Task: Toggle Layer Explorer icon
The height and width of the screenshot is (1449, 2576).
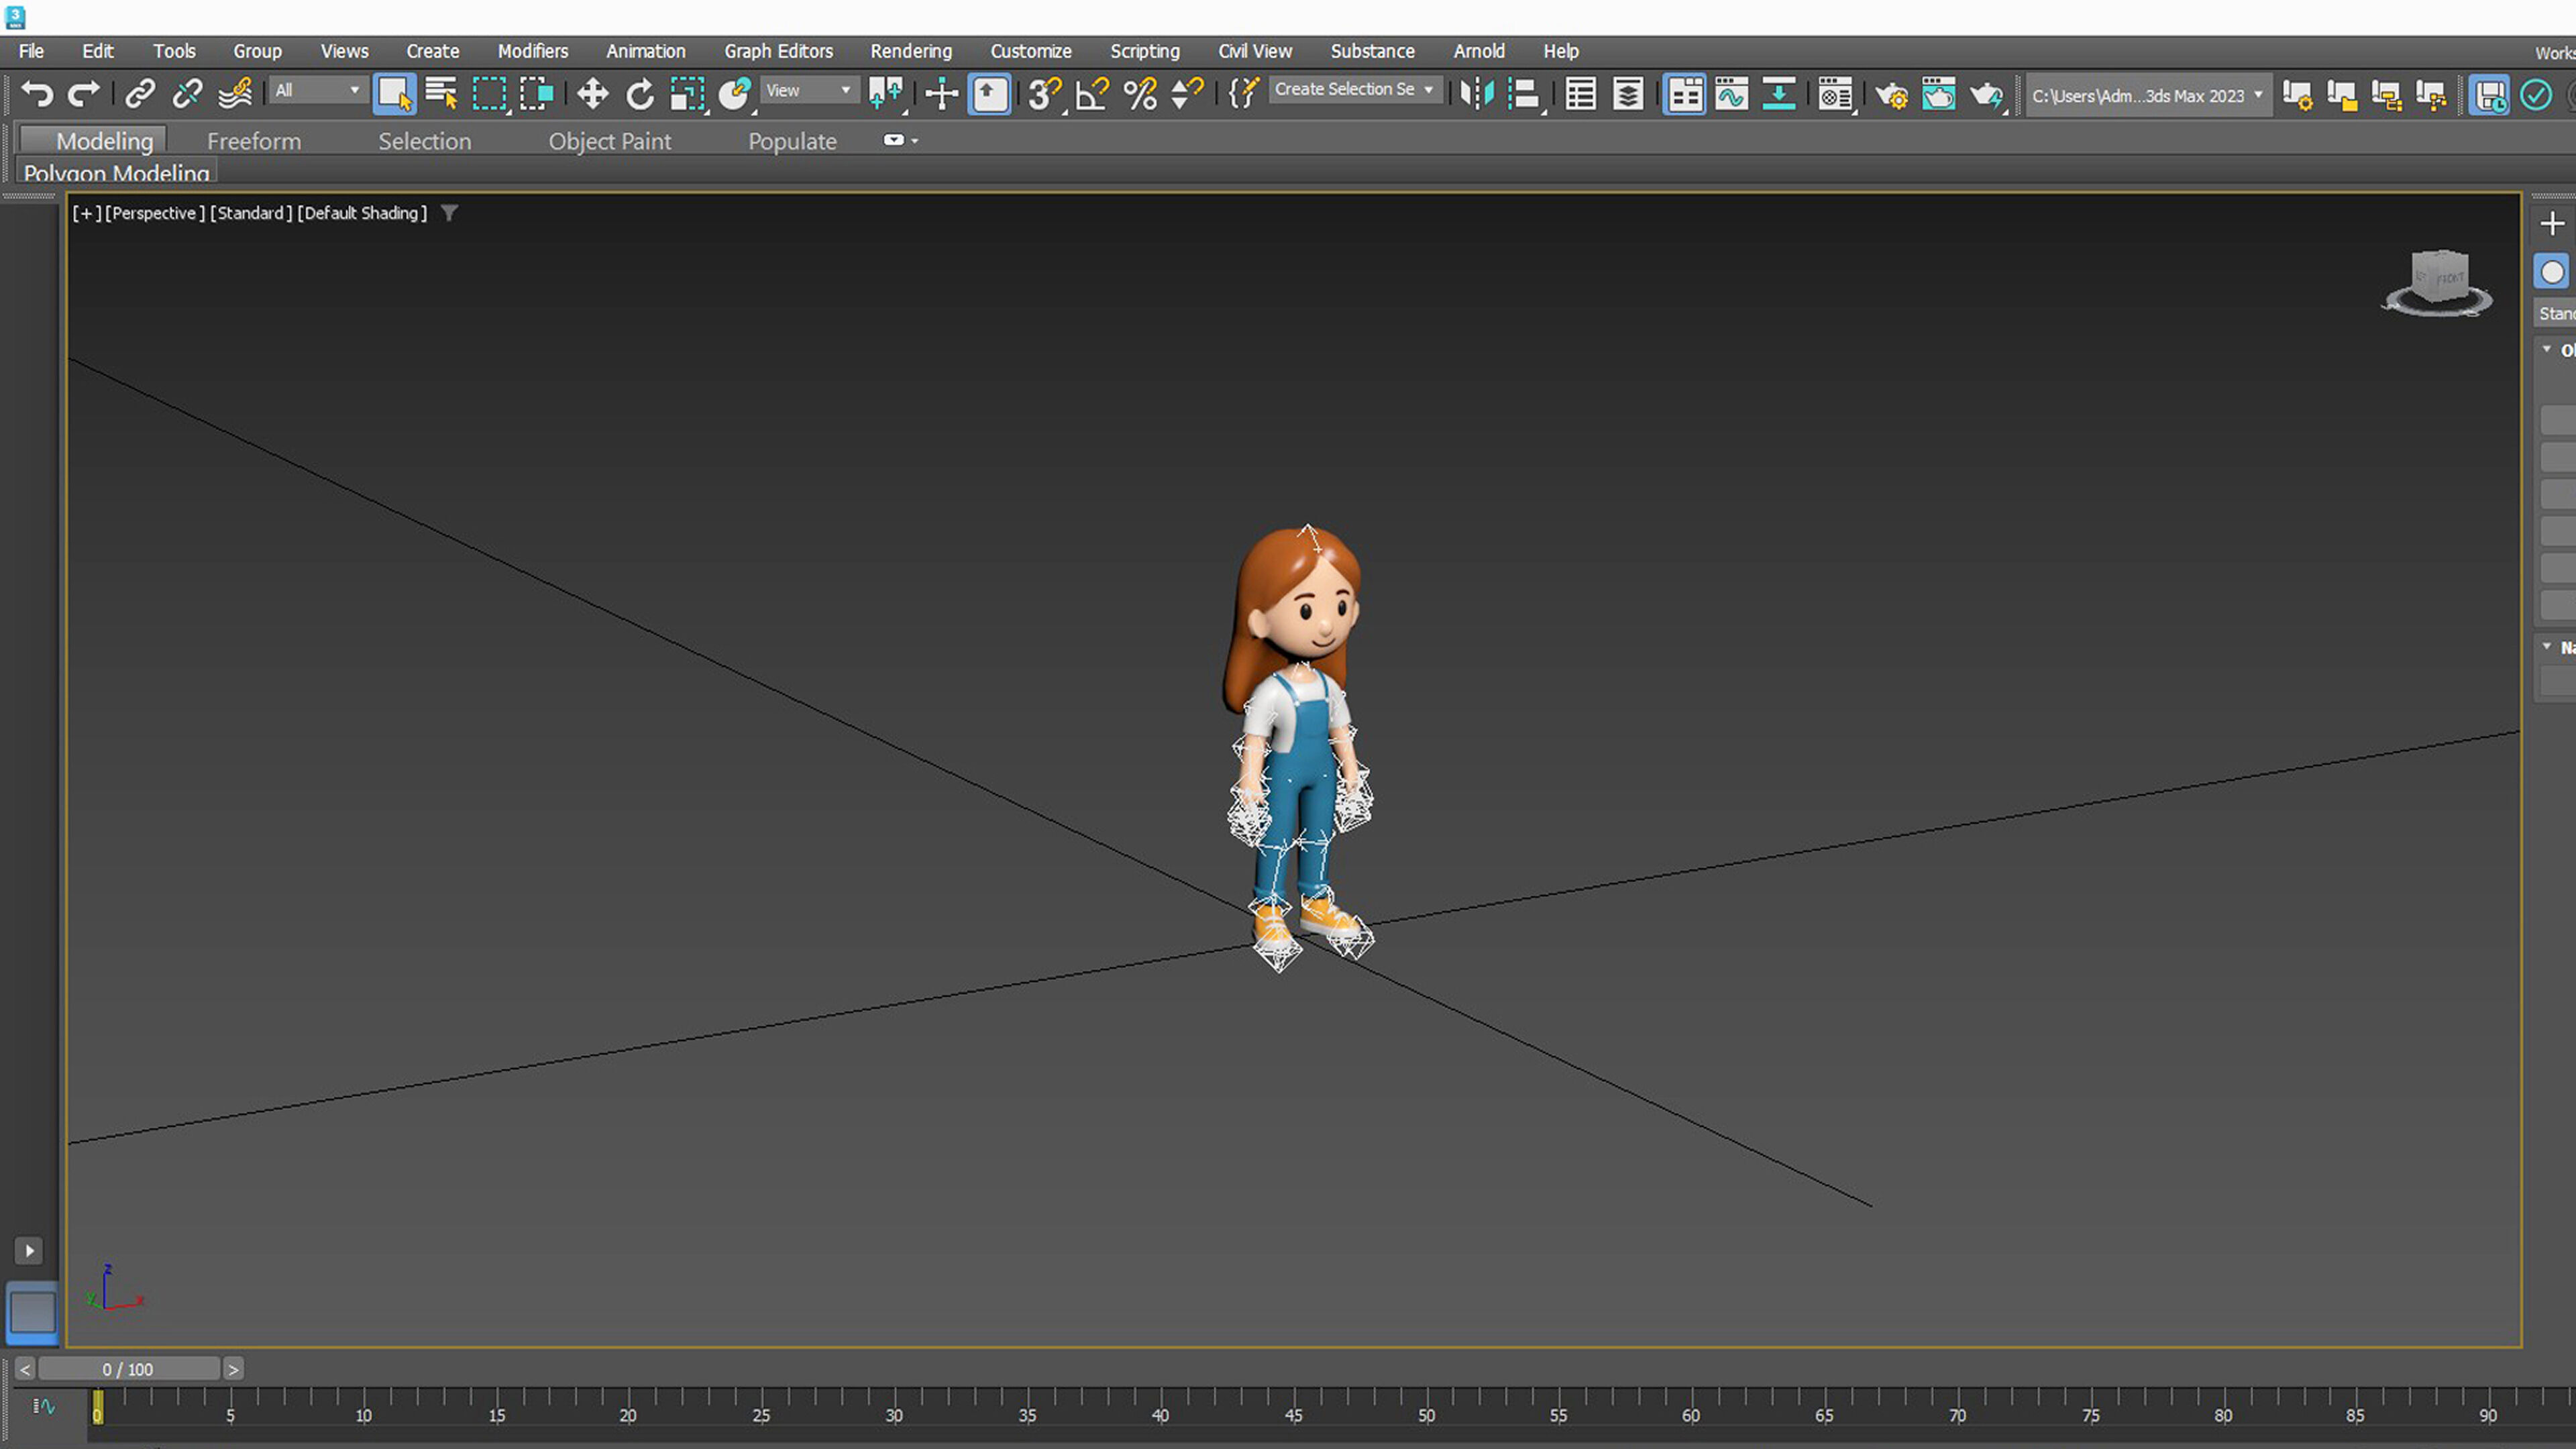Action: (x=1628, y=94)
